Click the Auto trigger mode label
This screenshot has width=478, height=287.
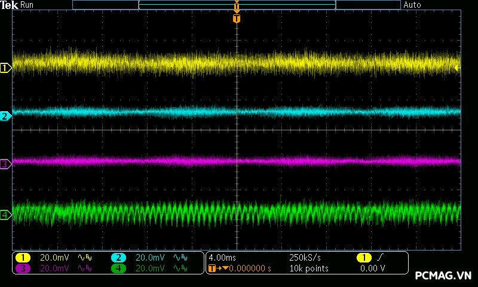tap(412, 5)
